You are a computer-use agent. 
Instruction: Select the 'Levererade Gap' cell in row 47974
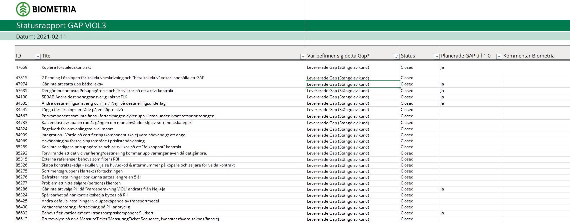coord(353,84)
